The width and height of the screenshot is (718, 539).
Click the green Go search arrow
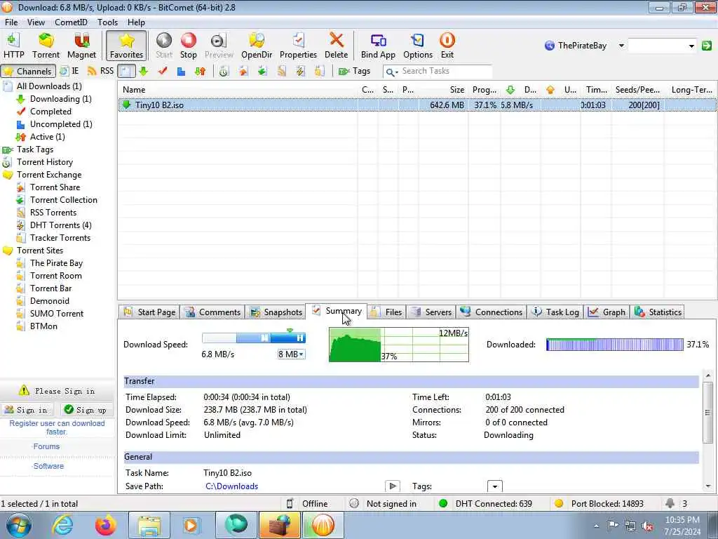(707, 46)
